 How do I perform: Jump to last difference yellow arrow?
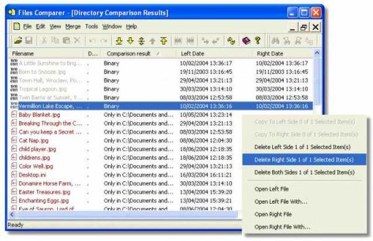point(119,41)
